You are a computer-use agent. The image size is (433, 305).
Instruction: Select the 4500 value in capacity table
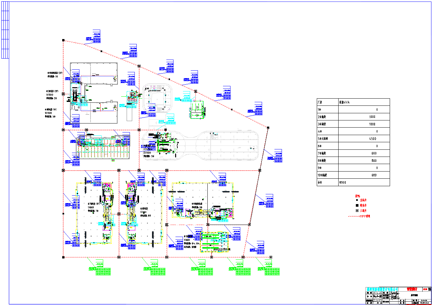click(x=372, y=139)
